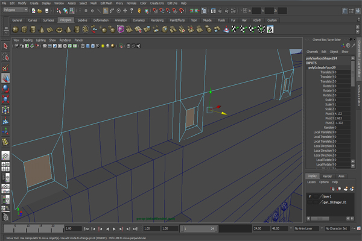Open No Anim Layer dropdown
Screen dimensions: 362x241
coord(307,228)
